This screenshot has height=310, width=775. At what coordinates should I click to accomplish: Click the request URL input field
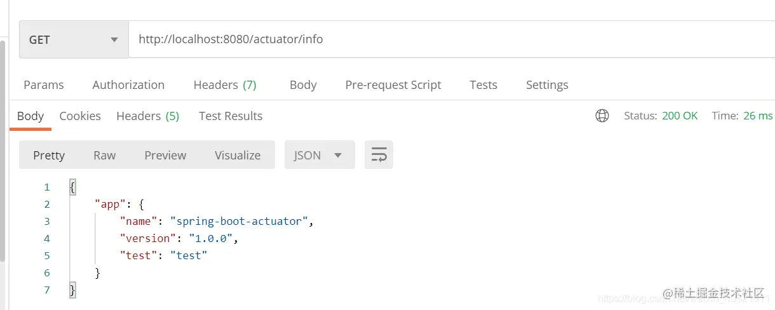coord(445,39)
